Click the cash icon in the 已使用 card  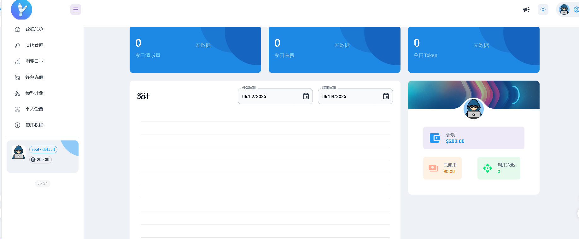(x=433, y=168)
